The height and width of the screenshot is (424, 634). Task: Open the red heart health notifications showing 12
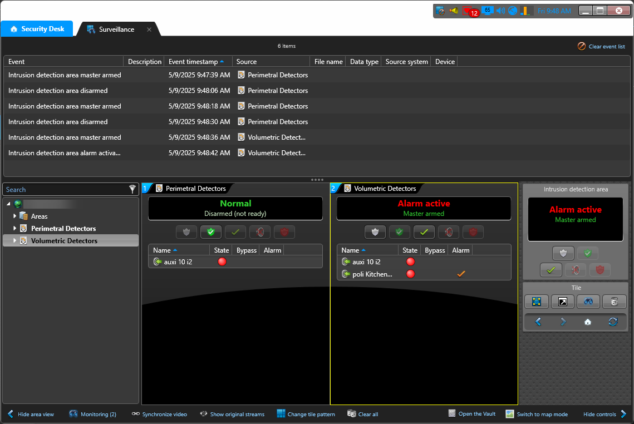470,11
